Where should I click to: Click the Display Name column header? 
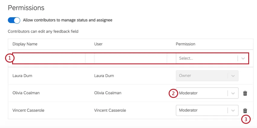click(25, 44)
